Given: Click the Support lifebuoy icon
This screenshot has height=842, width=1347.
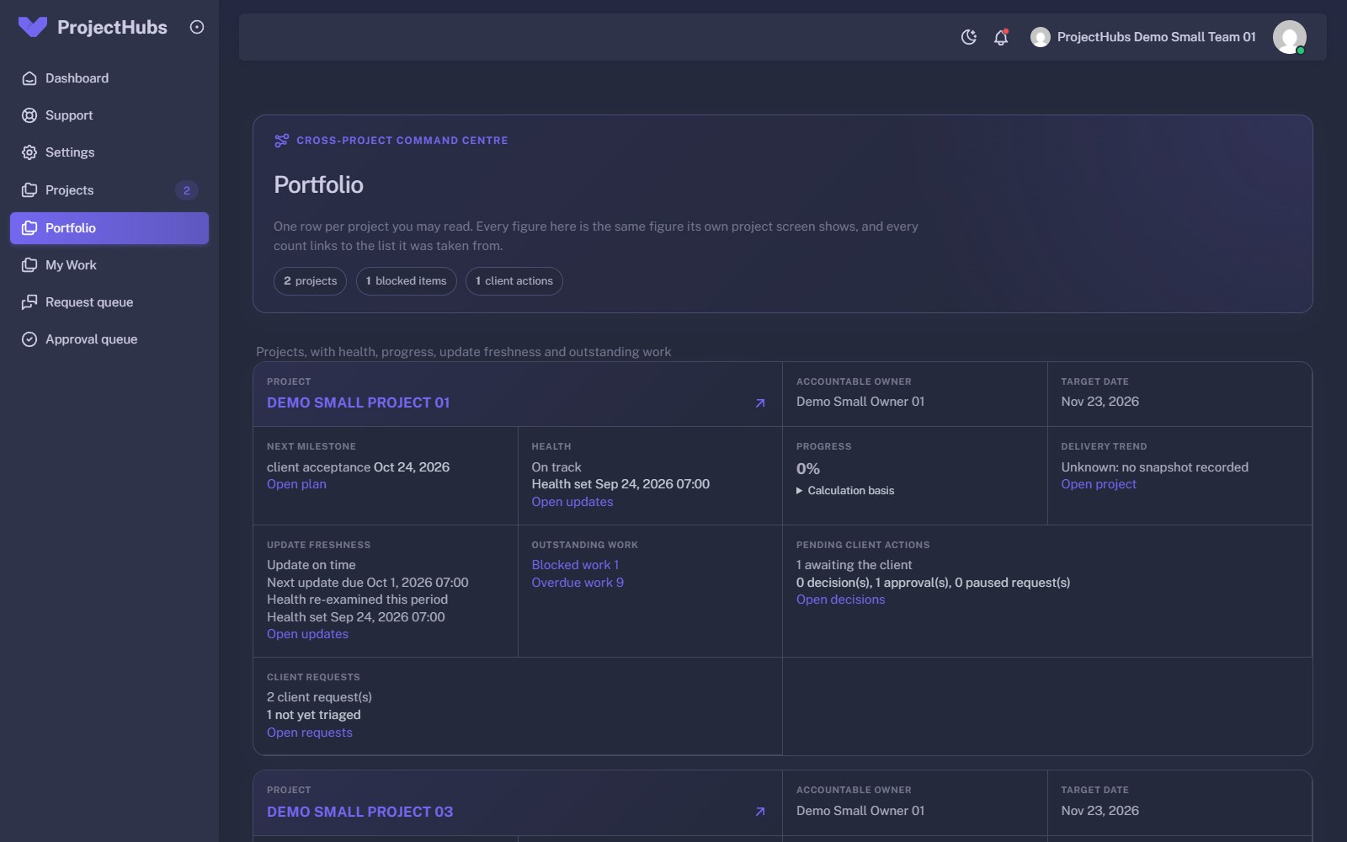Looking at the screenshot, I should tap(29, 115).
